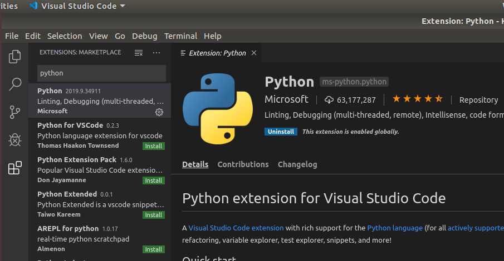Select Python for VSCode in list
The width and height of the screenshot is (504, 261).
pyautogui.click(x=100, y=135)
